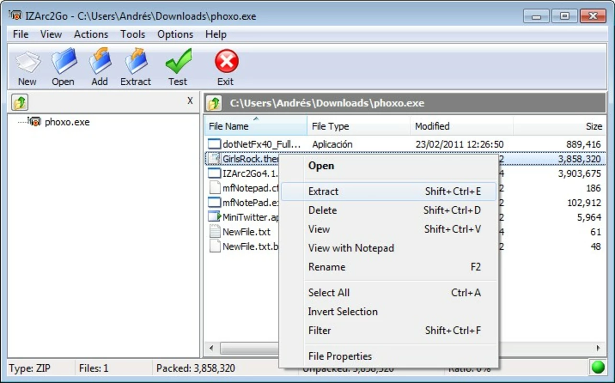Close the left tree pane with X
Screen dimensions: 615x383
pos(190,101)
